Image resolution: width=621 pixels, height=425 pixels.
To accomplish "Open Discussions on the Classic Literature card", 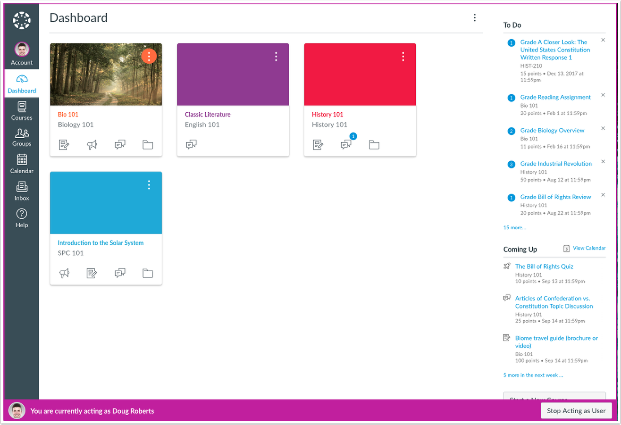I will (x=191, y=144).
